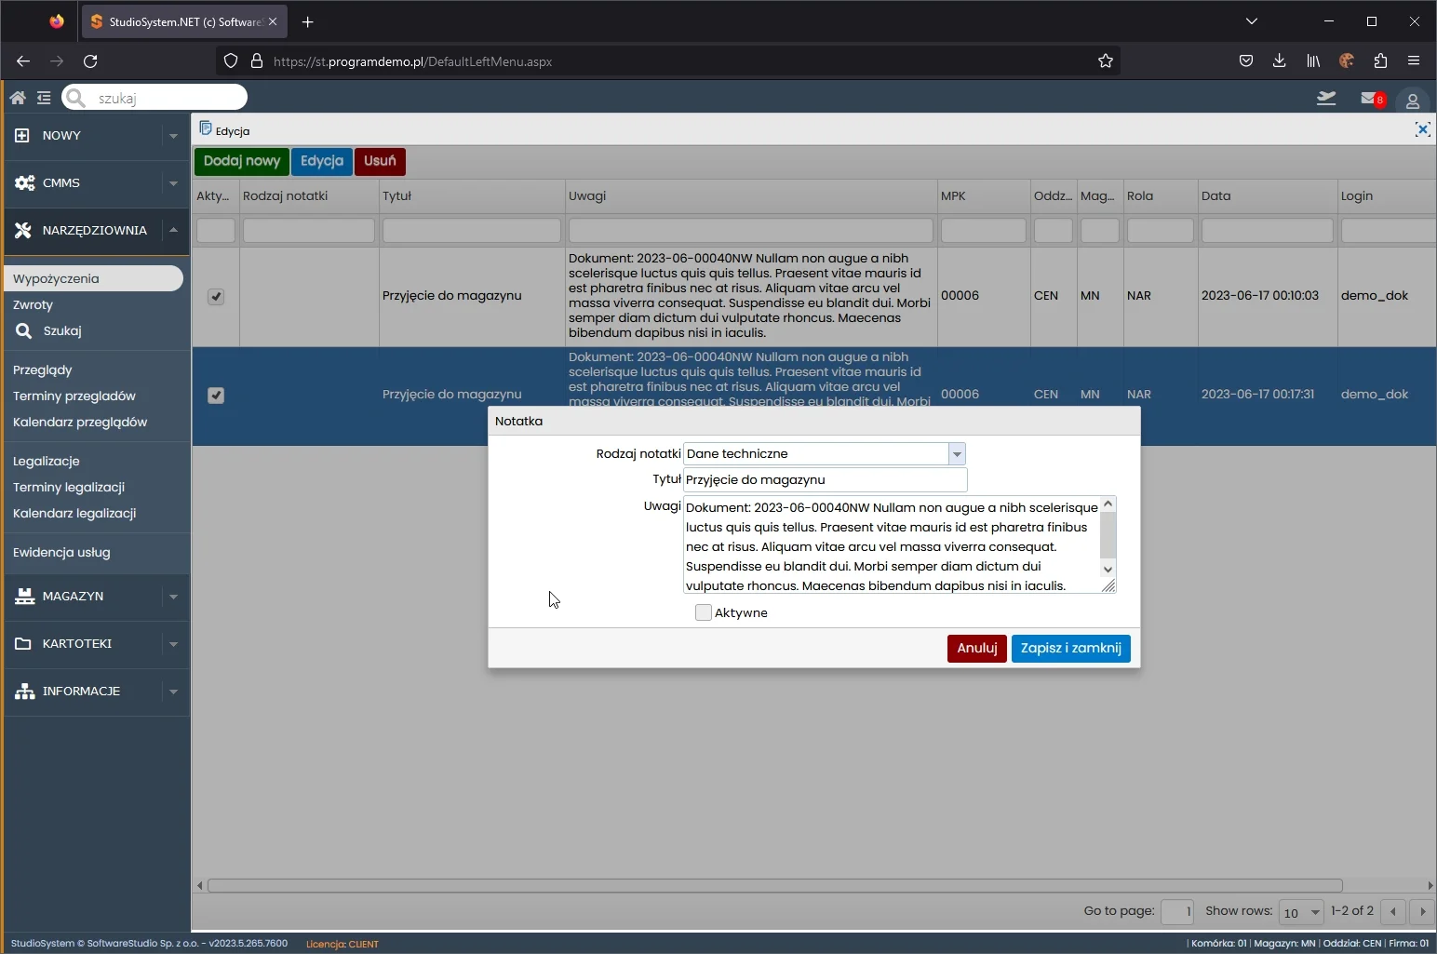
Task: Enable the Aktywne checkbox
Action: click(704, 612)
